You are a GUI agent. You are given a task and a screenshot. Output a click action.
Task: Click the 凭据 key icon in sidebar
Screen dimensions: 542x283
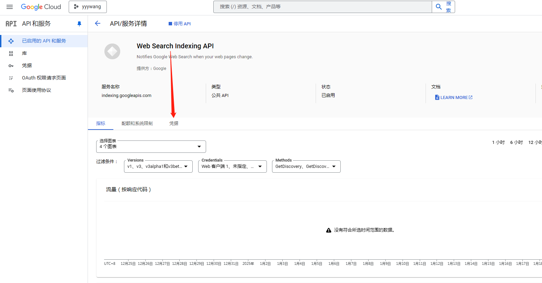11,66
